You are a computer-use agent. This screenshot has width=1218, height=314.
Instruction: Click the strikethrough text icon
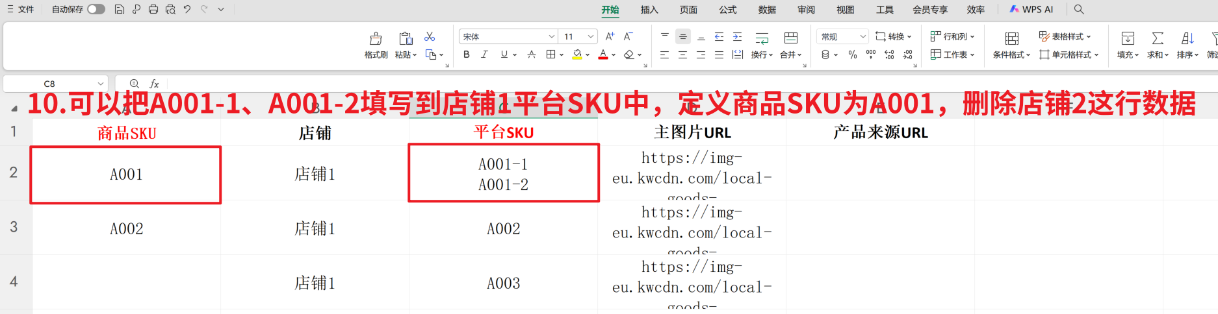click(x=532, y=54)
